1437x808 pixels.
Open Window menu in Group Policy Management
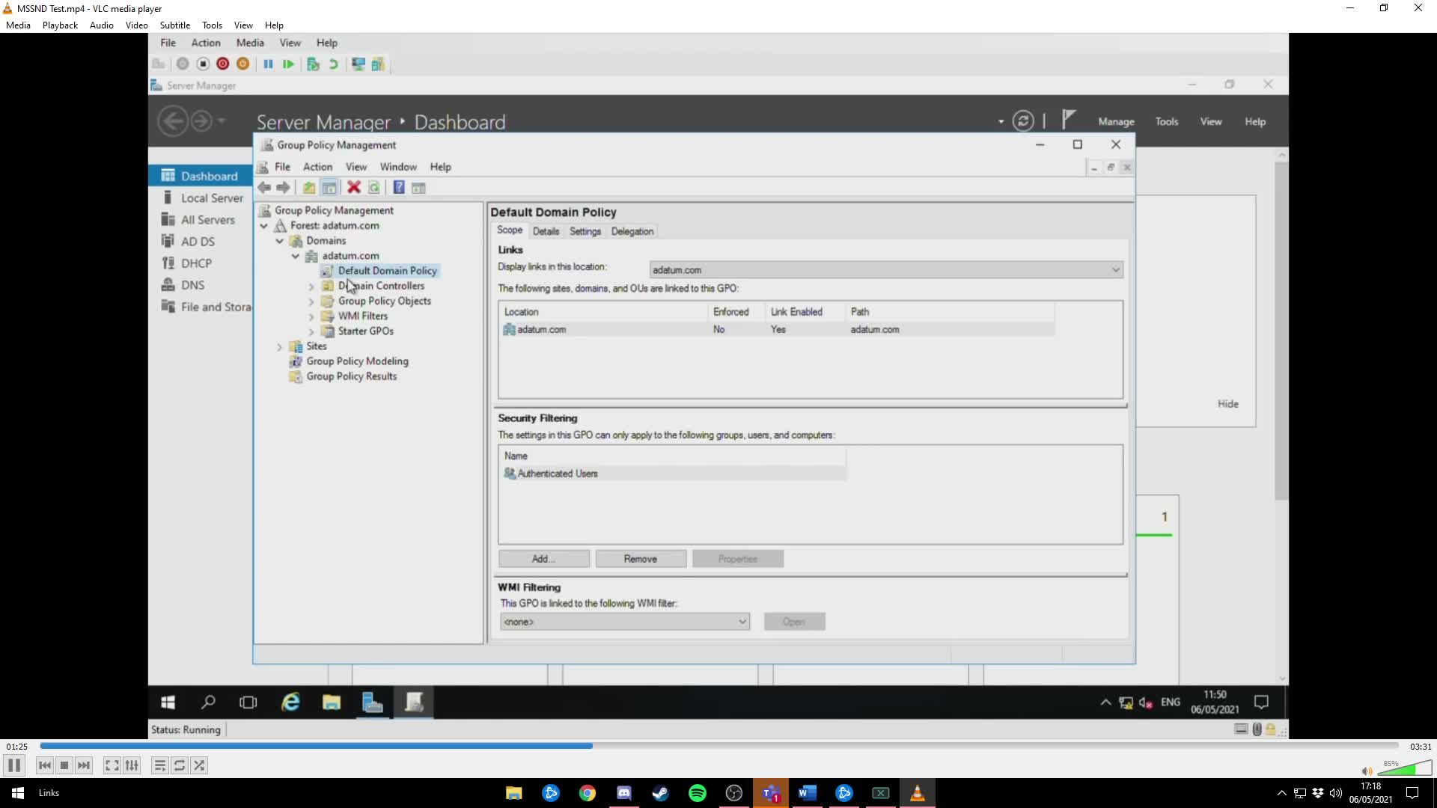pos(398,167)
